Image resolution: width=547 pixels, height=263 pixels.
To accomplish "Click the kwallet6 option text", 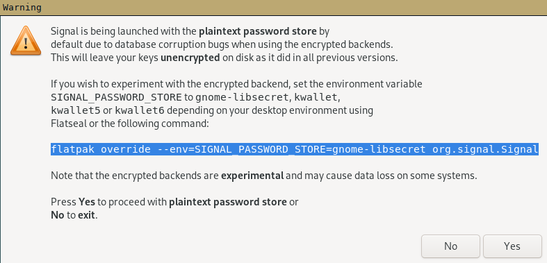I will click(140, 110).
